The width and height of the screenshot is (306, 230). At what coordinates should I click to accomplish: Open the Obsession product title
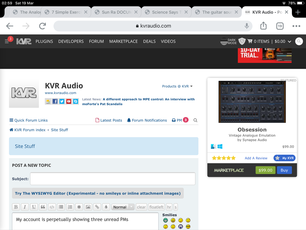tap(252, 129)
